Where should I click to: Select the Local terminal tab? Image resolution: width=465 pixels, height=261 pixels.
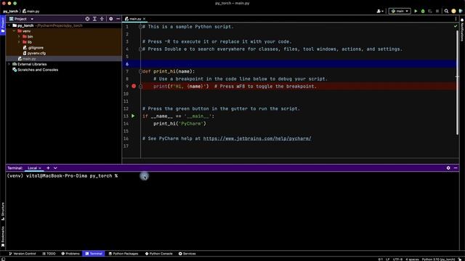32,168
